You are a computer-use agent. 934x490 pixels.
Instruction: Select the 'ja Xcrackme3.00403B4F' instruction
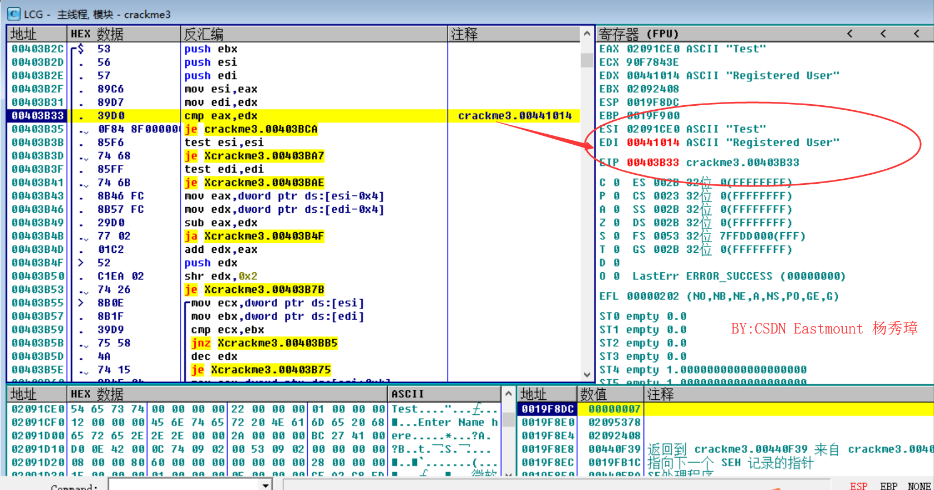254,236
